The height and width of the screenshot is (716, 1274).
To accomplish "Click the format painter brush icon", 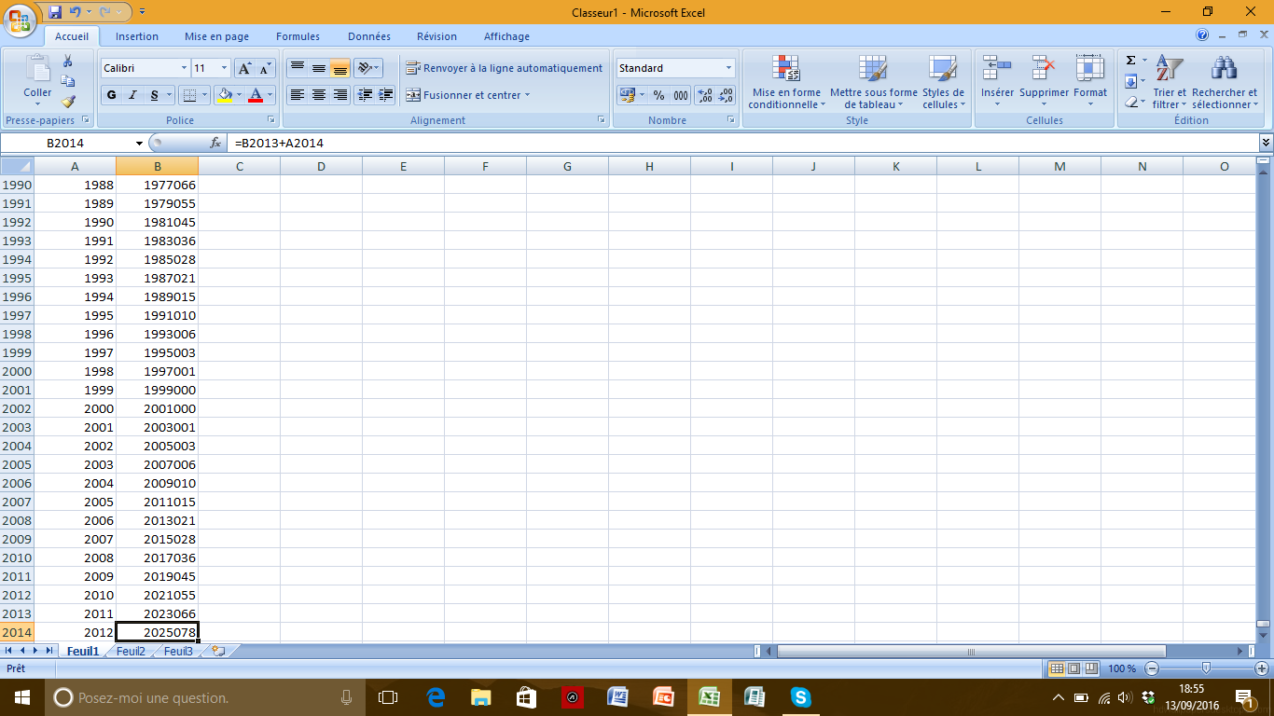I will tap(68, 102).
